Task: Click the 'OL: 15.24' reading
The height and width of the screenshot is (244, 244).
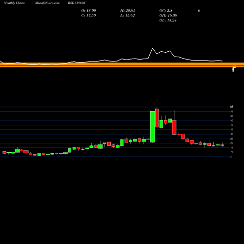Action: pos(168,20)
